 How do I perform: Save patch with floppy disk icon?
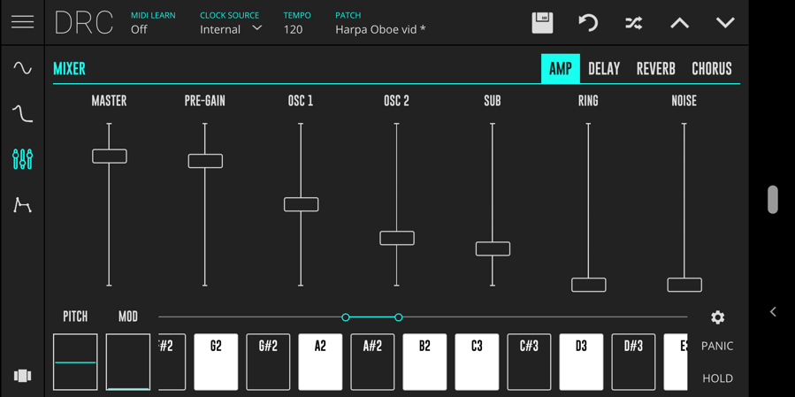(x=542, y=23)
